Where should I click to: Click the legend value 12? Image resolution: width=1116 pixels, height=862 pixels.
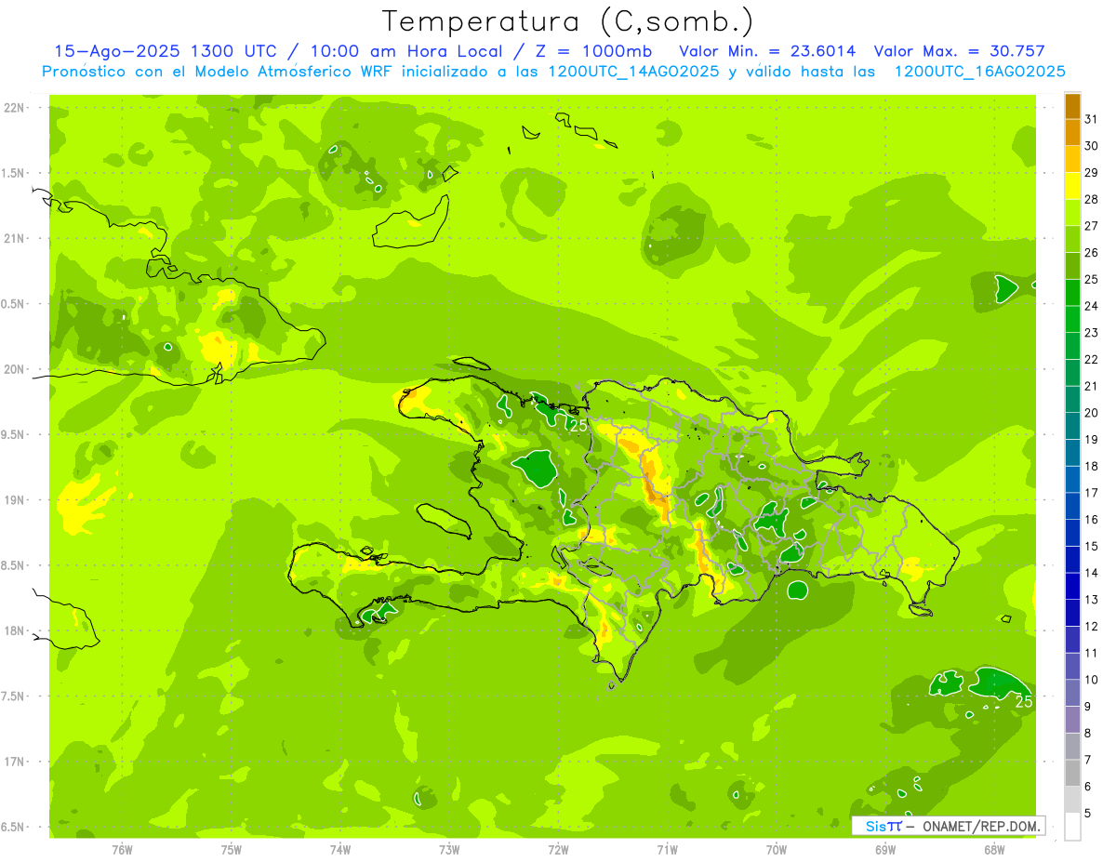(x=1092, y=626)
